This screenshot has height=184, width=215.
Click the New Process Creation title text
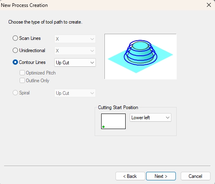click(24, 5)
